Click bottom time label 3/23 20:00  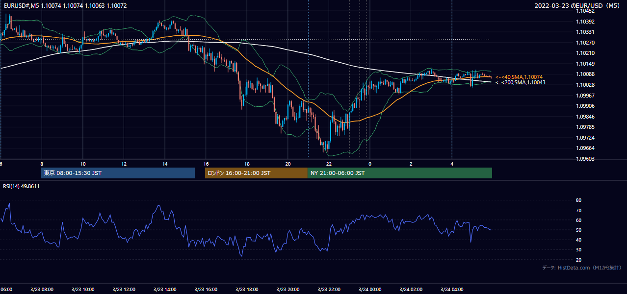click(x=288, y=289)
